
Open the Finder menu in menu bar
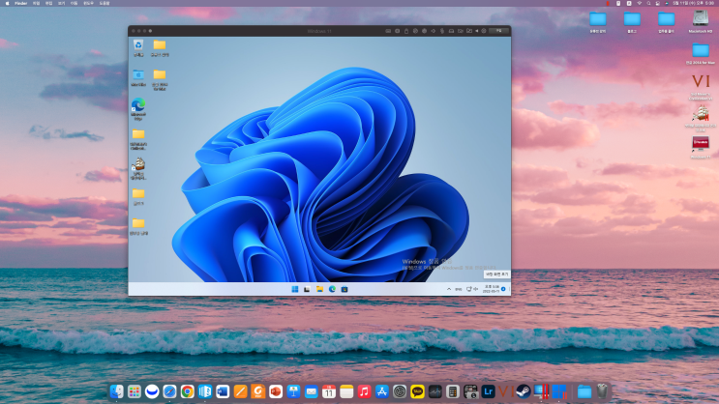point(20,3)
